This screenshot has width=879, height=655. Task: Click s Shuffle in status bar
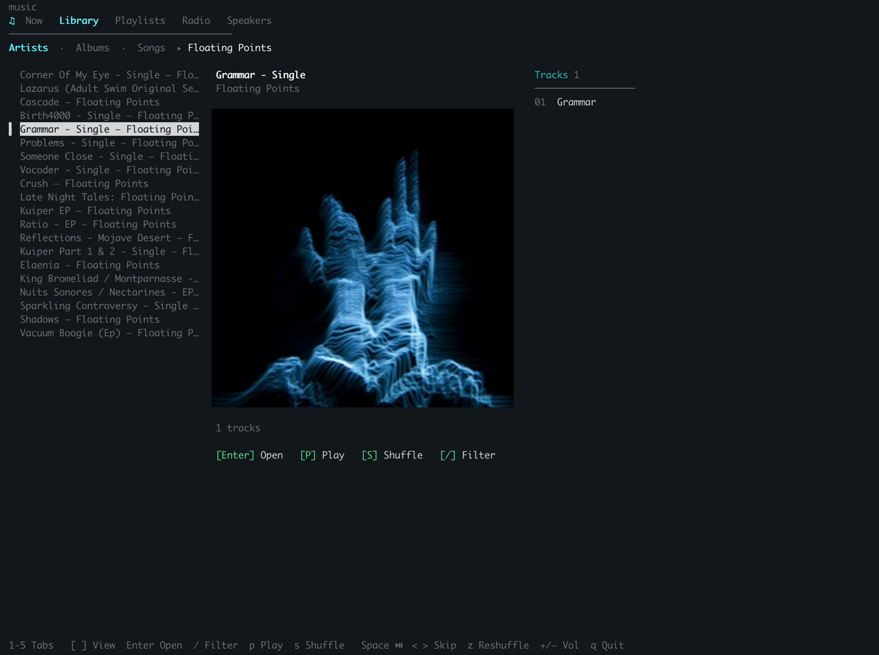(319, 645)
